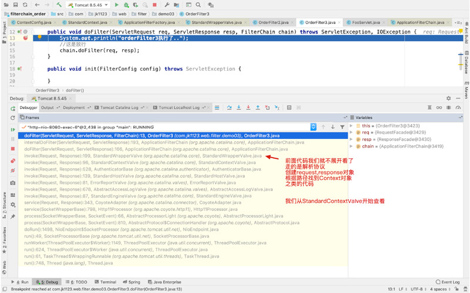Open settings via the wrench icon
470x293 pixels.
click(x=167, y=5)
